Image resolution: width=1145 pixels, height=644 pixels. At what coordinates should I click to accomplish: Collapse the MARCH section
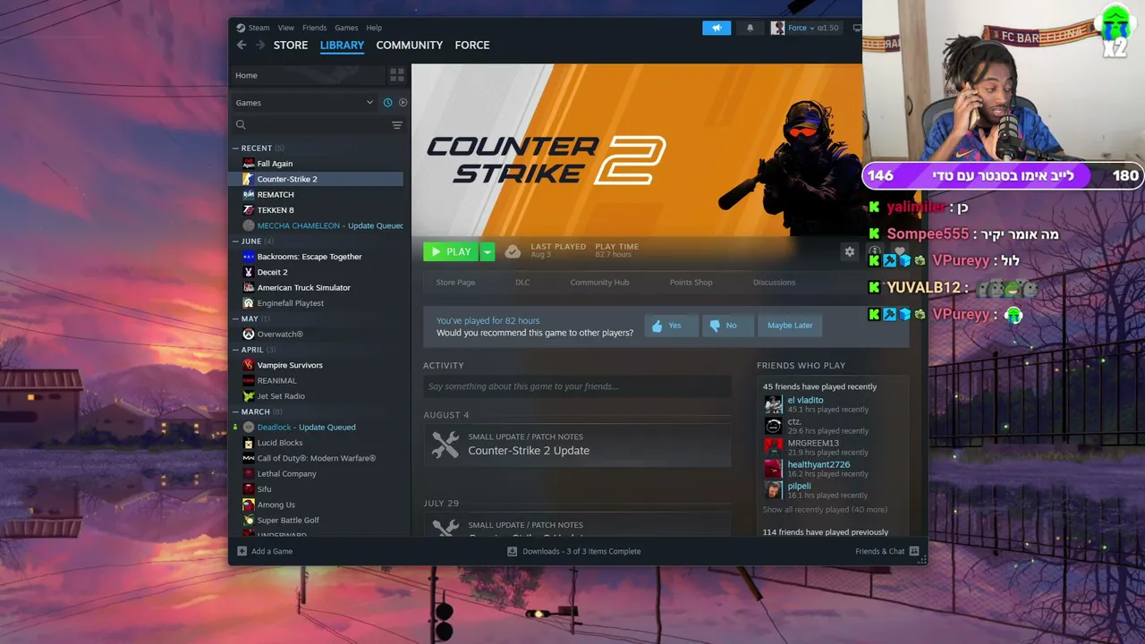click(x=235, y=411)
